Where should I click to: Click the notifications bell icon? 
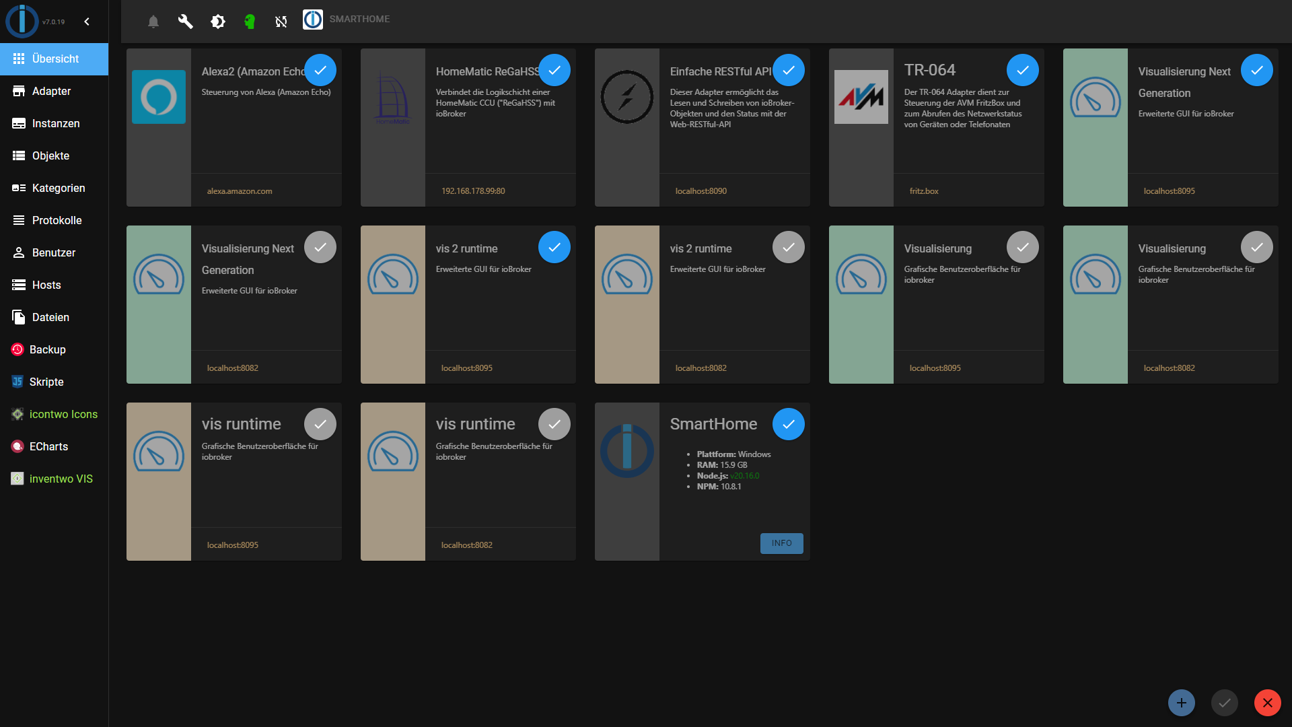coord(153,22)
